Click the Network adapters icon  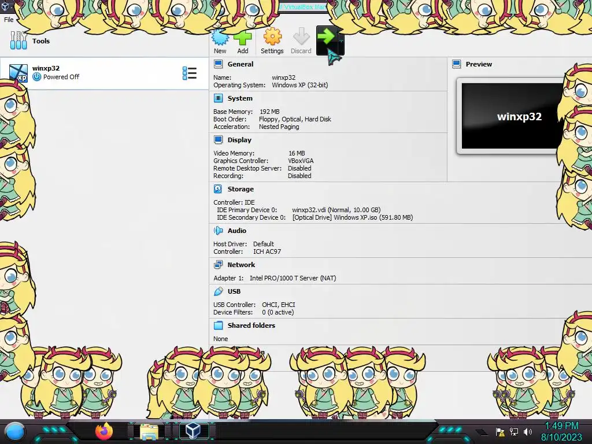pos(218,265)
